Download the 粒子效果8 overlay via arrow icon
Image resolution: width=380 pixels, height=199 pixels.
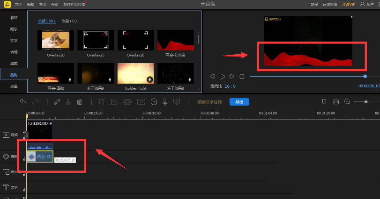190,79
